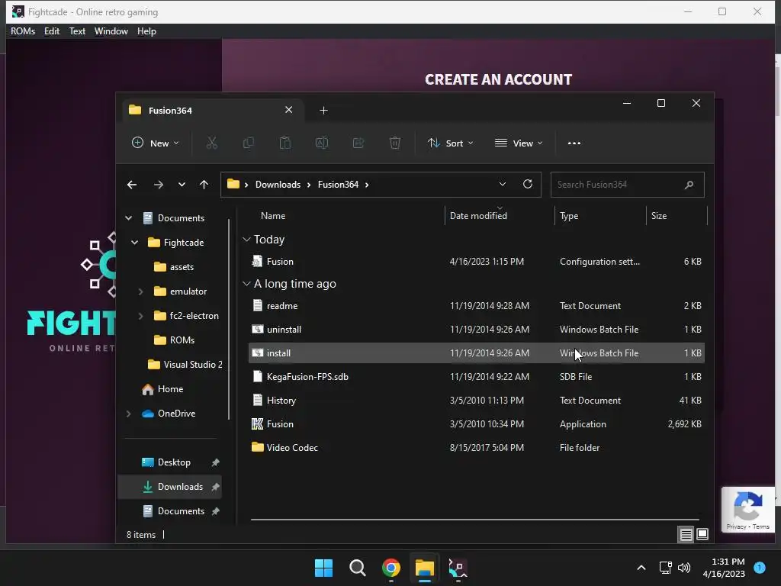Collapse the Fightcade tree node

(x=134, y=243)
